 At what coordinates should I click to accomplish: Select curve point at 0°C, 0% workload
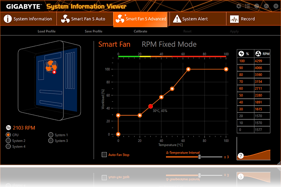point(118,134)
